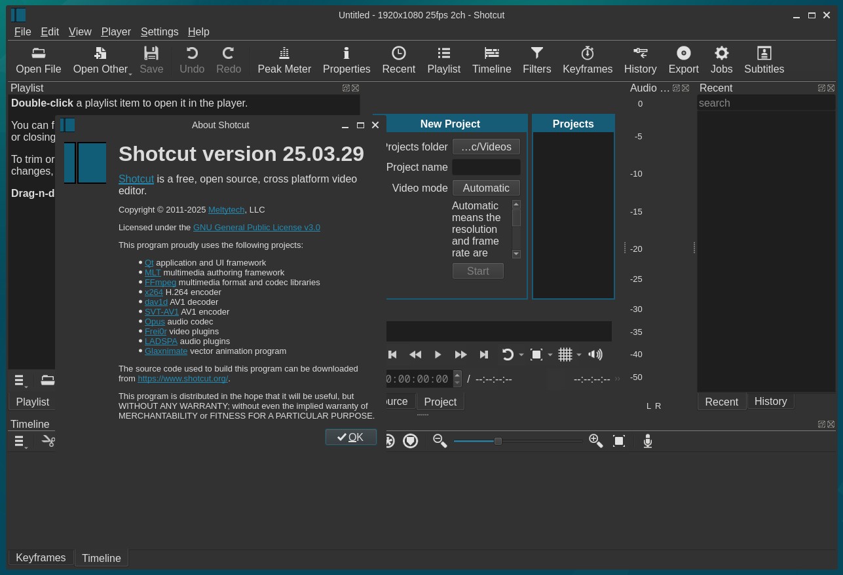Show the Properties panel
The image size is (843, 575).
pos(347,60)
